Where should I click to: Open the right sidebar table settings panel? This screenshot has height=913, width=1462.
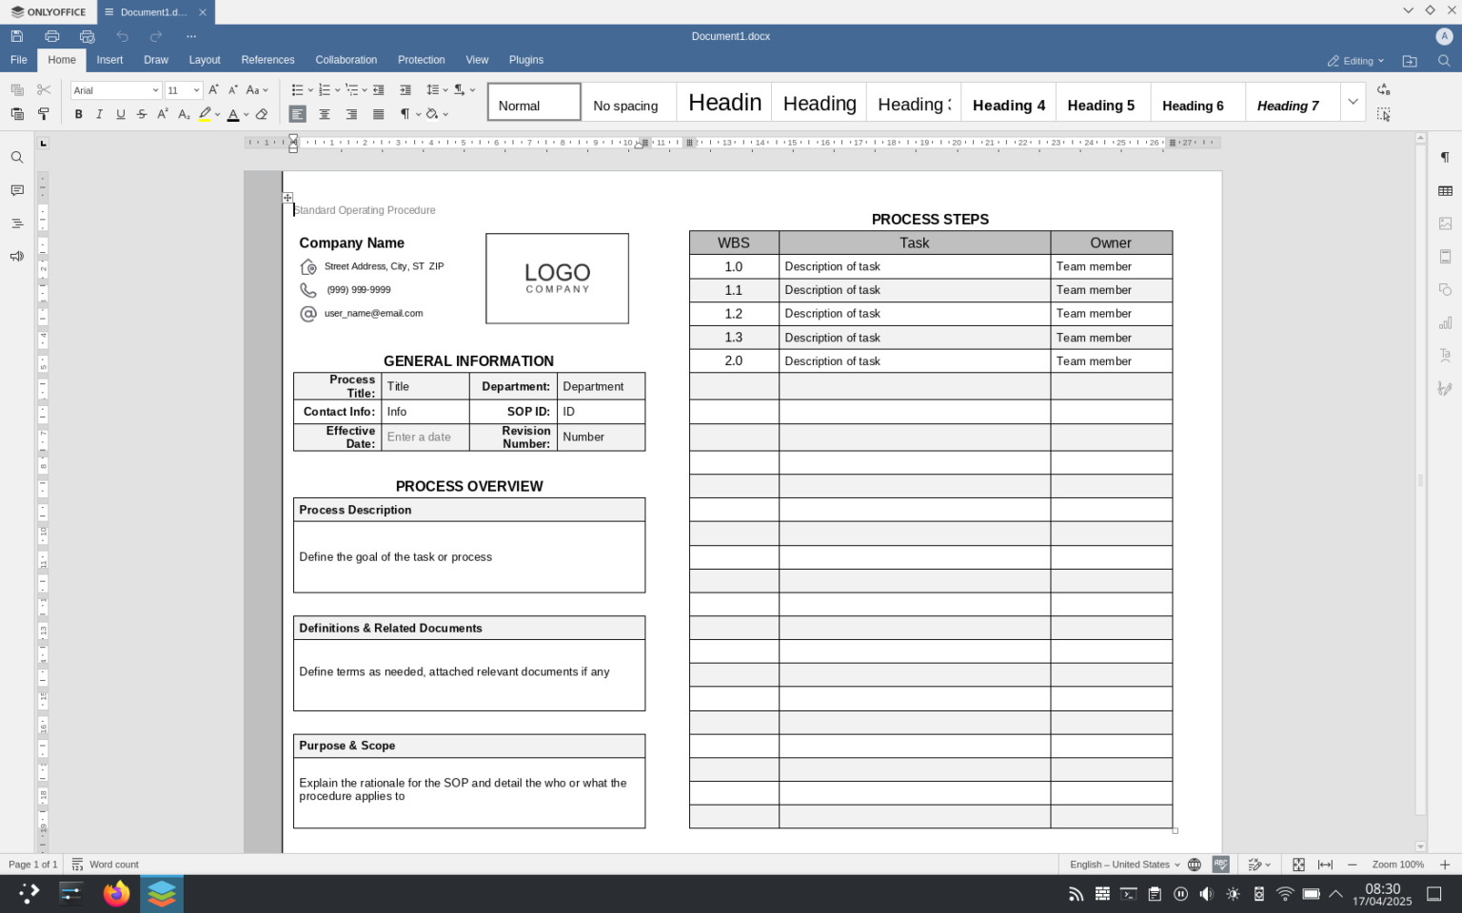1445,189
